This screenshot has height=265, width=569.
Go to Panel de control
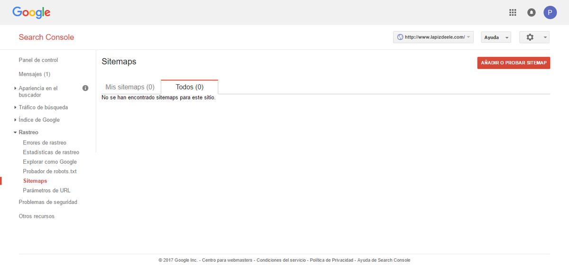point(38,60)
